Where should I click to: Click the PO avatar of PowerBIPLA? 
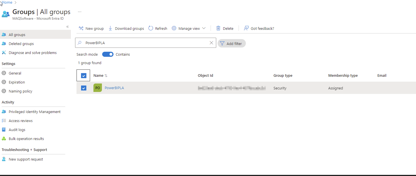click(x=98, y=88)
